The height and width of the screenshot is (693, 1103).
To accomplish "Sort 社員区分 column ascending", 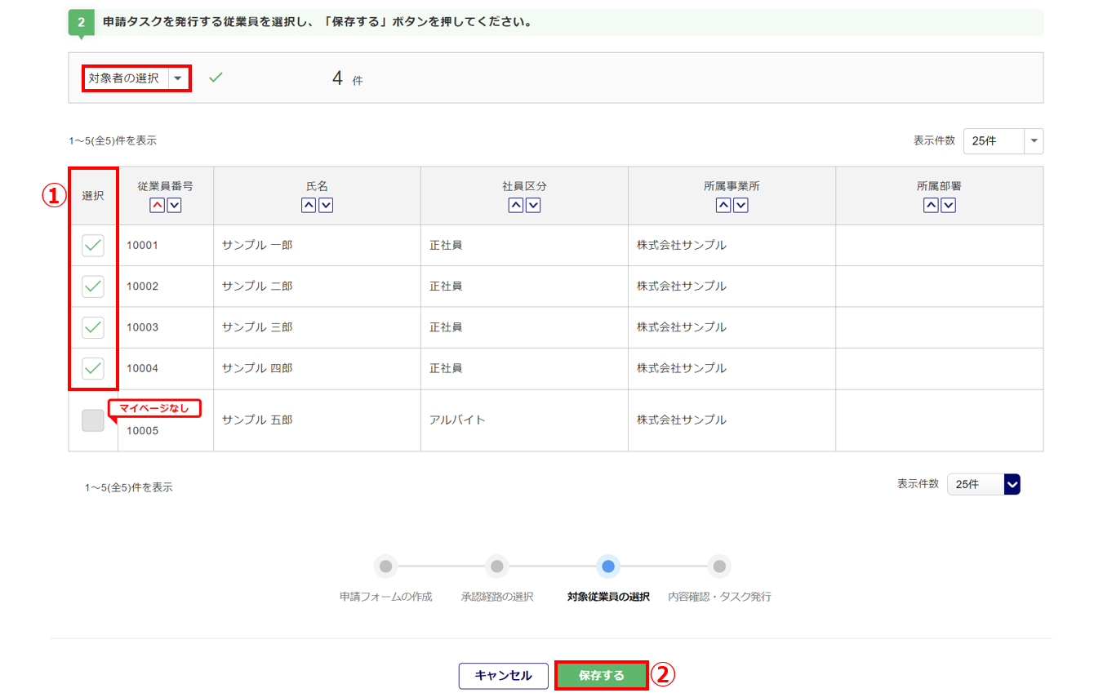I will 516,205.
